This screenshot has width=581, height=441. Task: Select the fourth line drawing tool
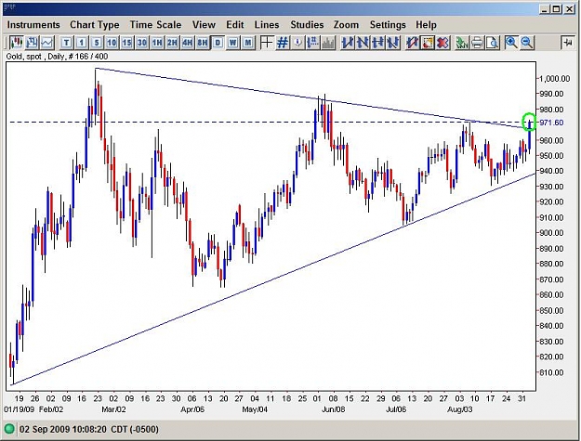tap(393, 43)
